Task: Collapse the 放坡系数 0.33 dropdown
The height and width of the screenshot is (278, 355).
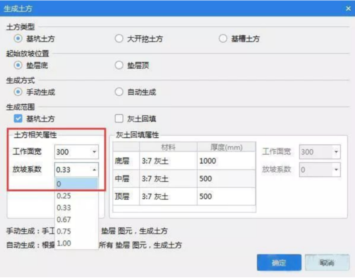Action: point(94,169)
